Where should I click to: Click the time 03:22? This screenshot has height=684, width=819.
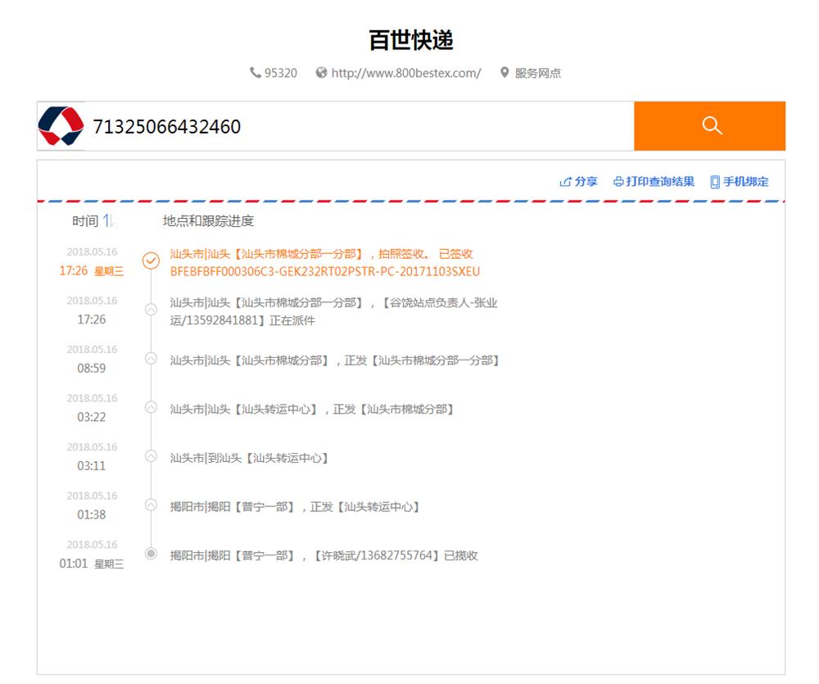tap(92, 417)
